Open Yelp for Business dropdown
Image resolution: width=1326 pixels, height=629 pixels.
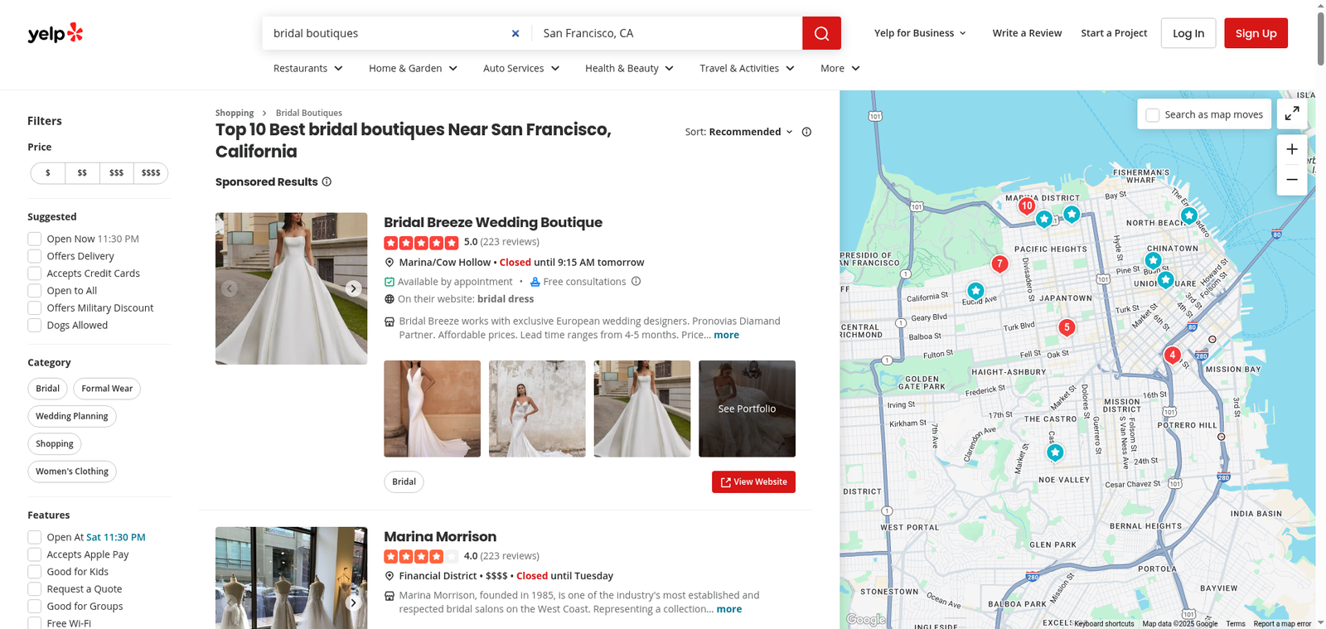coord(920,33)
